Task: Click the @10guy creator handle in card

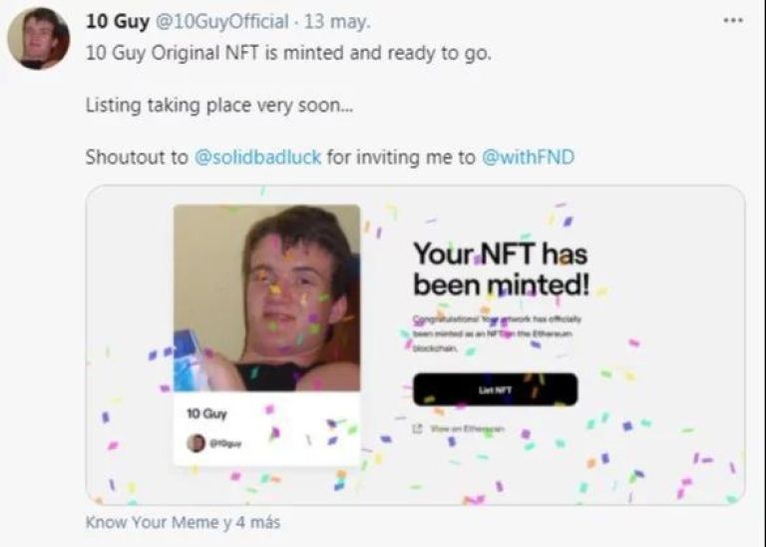Action: tap(225, 444)
